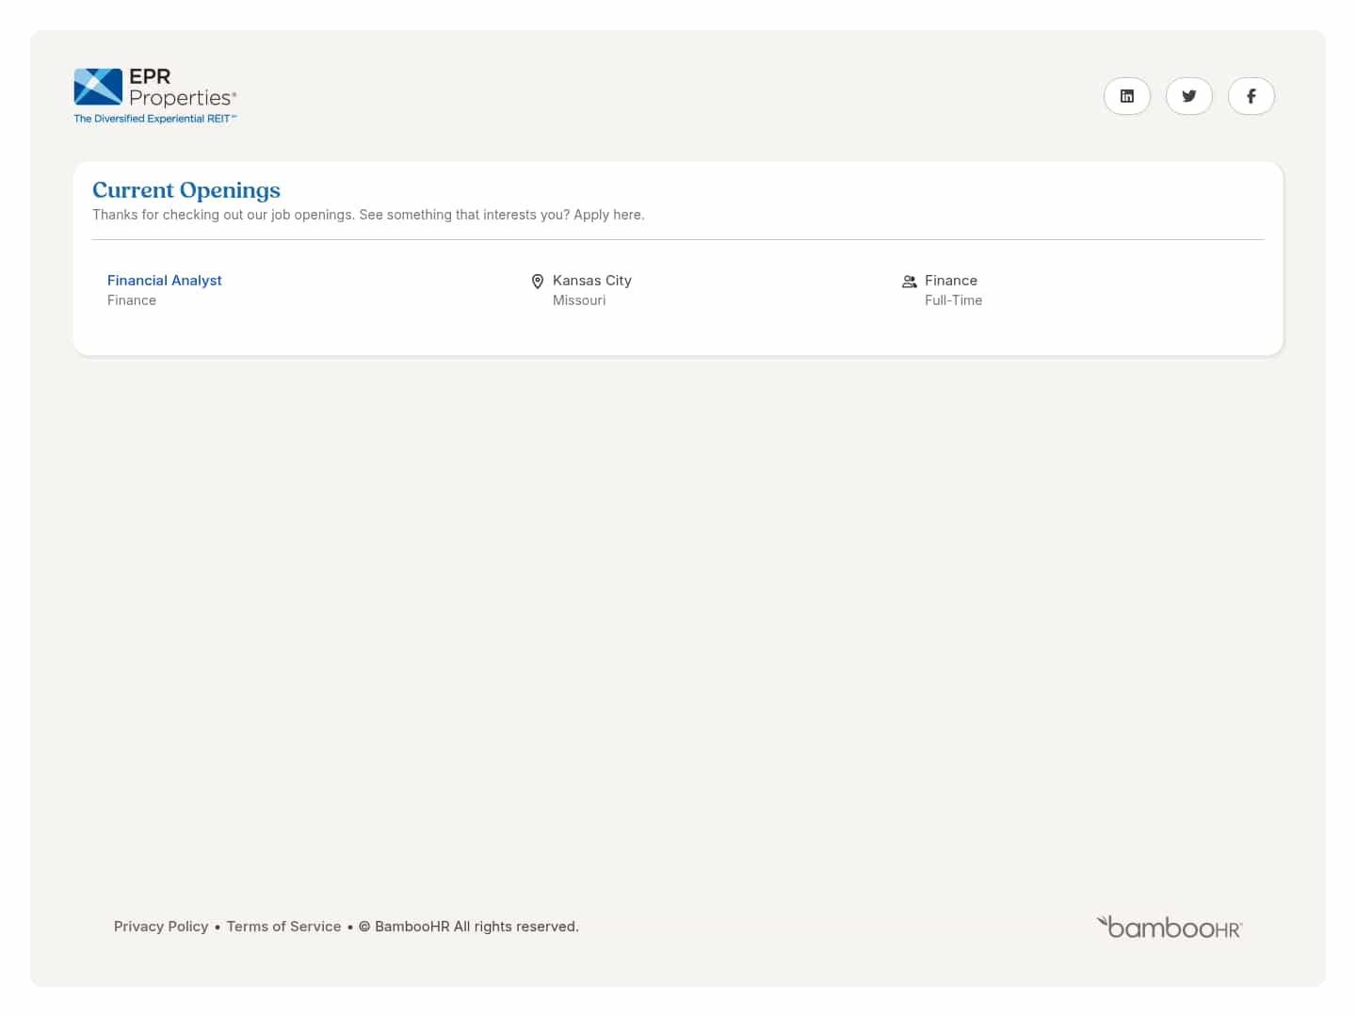Click the people icon beside Finance department
Screen dimensions: 1356x1017
(910, 281)
